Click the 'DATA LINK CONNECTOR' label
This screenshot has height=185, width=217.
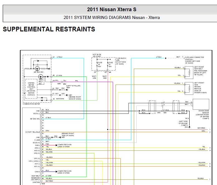(195, 60)
